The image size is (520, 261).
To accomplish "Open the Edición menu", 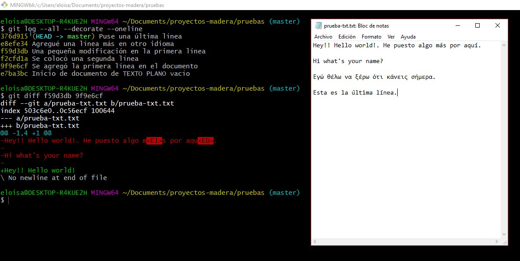I will [x=347, y=37].
